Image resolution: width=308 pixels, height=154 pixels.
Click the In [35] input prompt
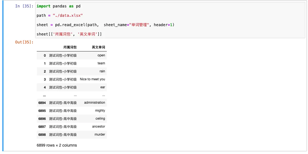tap(24, 6)
